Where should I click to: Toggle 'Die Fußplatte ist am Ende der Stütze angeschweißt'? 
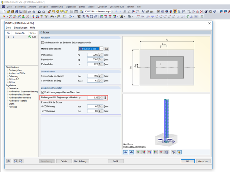[x=43, y=43]
